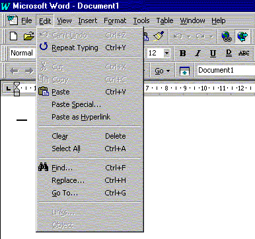The image size is (255, 239).
Task: Choose Clear from Edit menu
Action: click(90, 136)
